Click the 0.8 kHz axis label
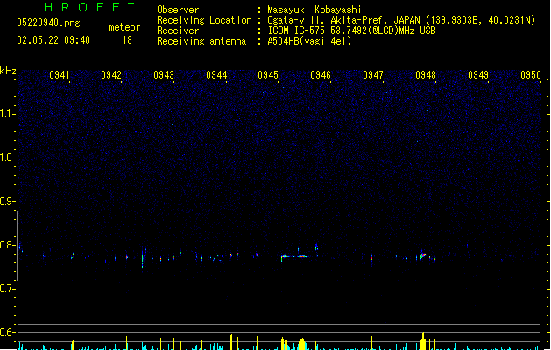The width and height of the screenshot is (551, 350). coord(7,245)
